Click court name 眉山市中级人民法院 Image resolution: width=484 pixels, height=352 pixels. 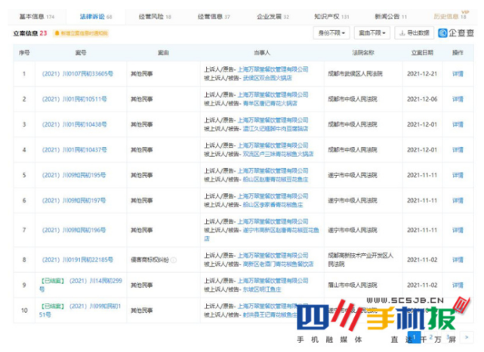(x=352, y=285)
